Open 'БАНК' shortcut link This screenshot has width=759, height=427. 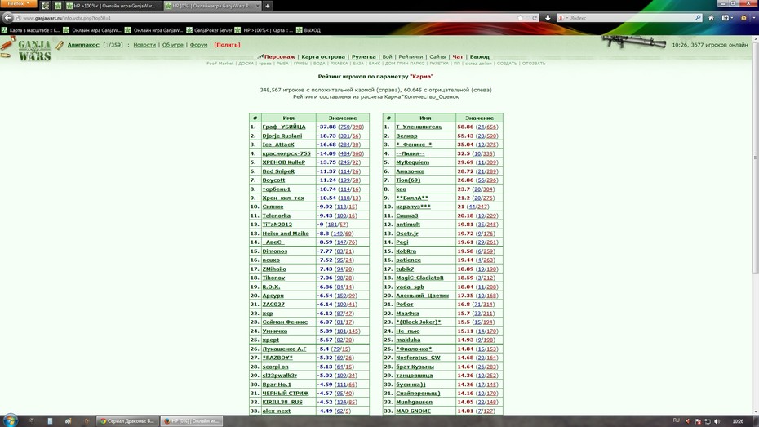coord(375,64)
